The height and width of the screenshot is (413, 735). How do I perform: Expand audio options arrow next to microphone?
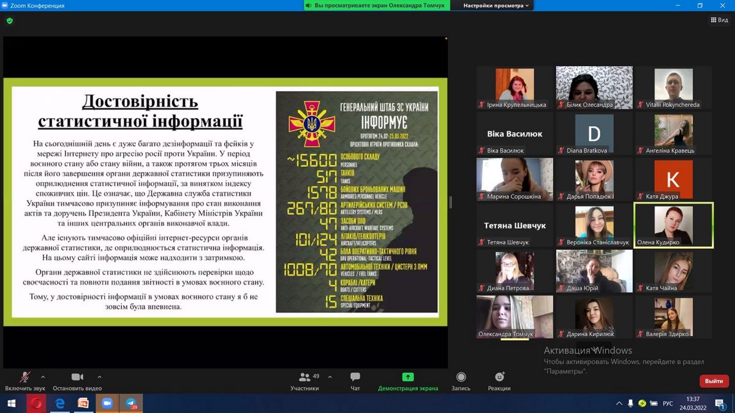tap(43, 377)
